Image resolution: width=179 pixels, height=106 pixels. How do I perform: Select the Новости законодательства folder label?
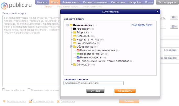[x=97, y=50]
